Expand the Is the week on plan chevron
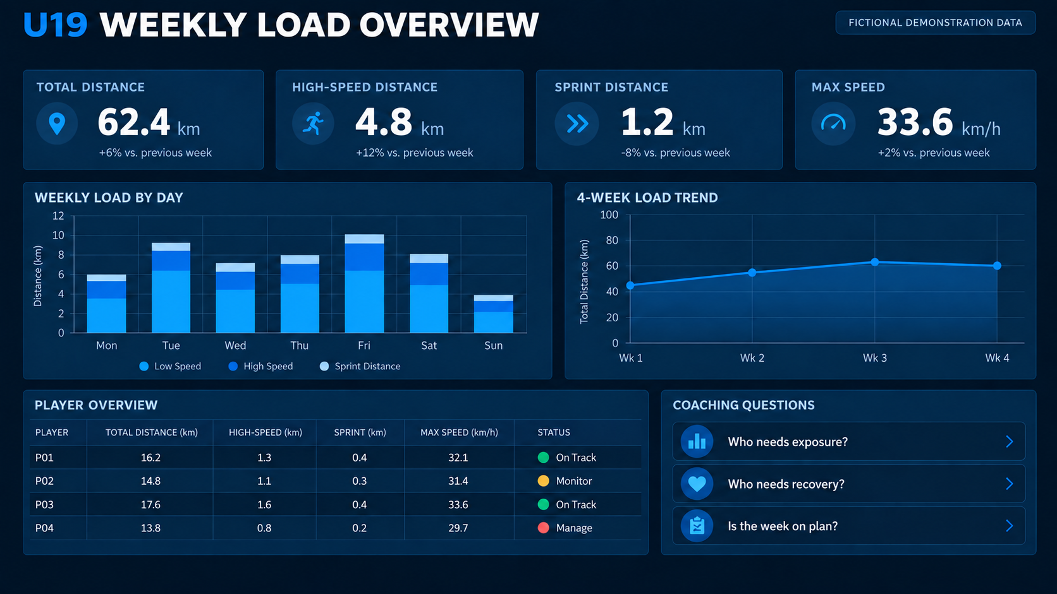This screenshot has height=594, width=1057. pyautogui.click(x=1010, y=526)
